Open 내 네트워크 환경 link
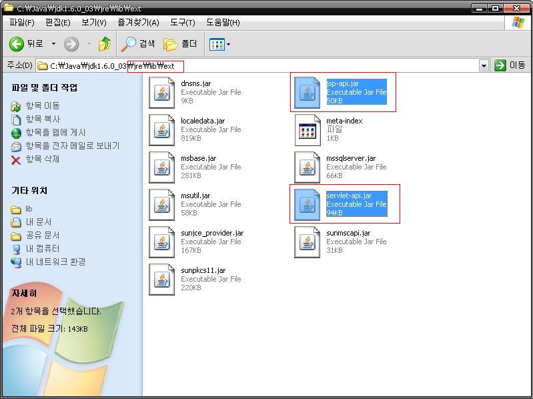The image size is (533, 399). (x=56, y=262)
